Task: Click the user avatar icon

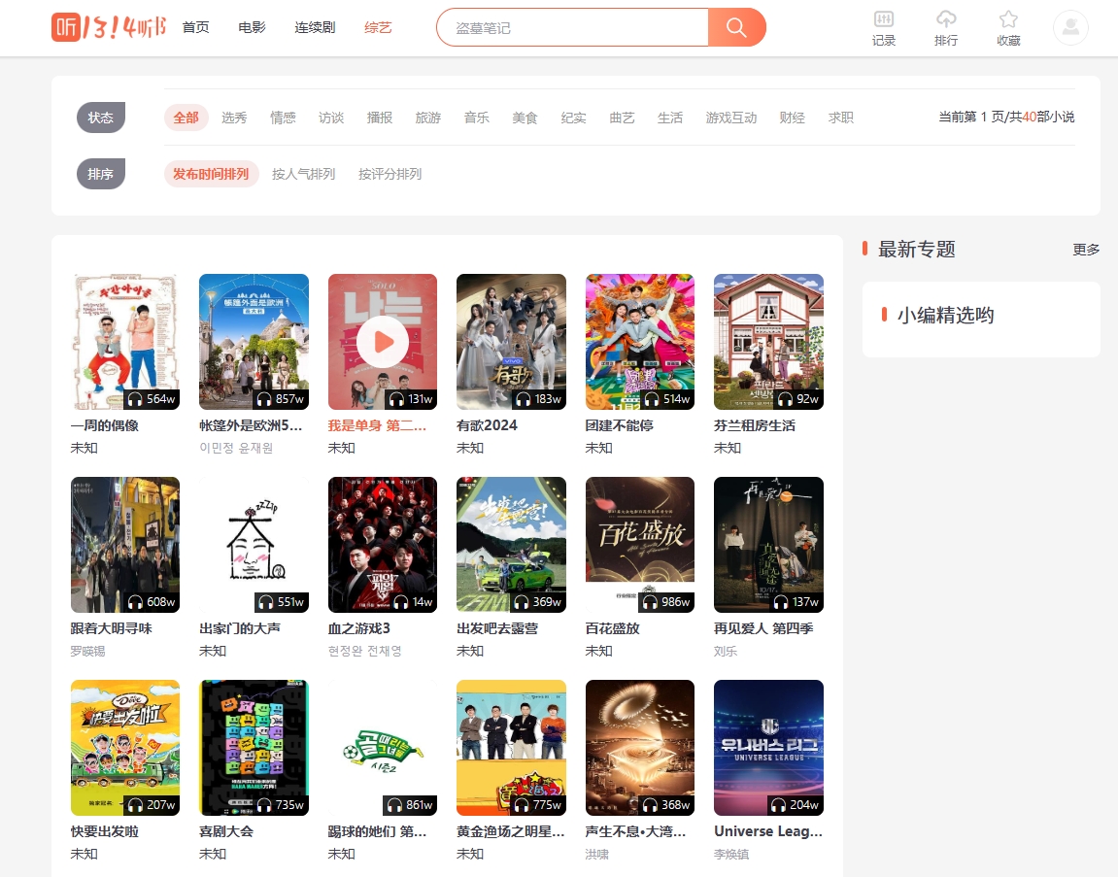Action: coord(1070,28)
